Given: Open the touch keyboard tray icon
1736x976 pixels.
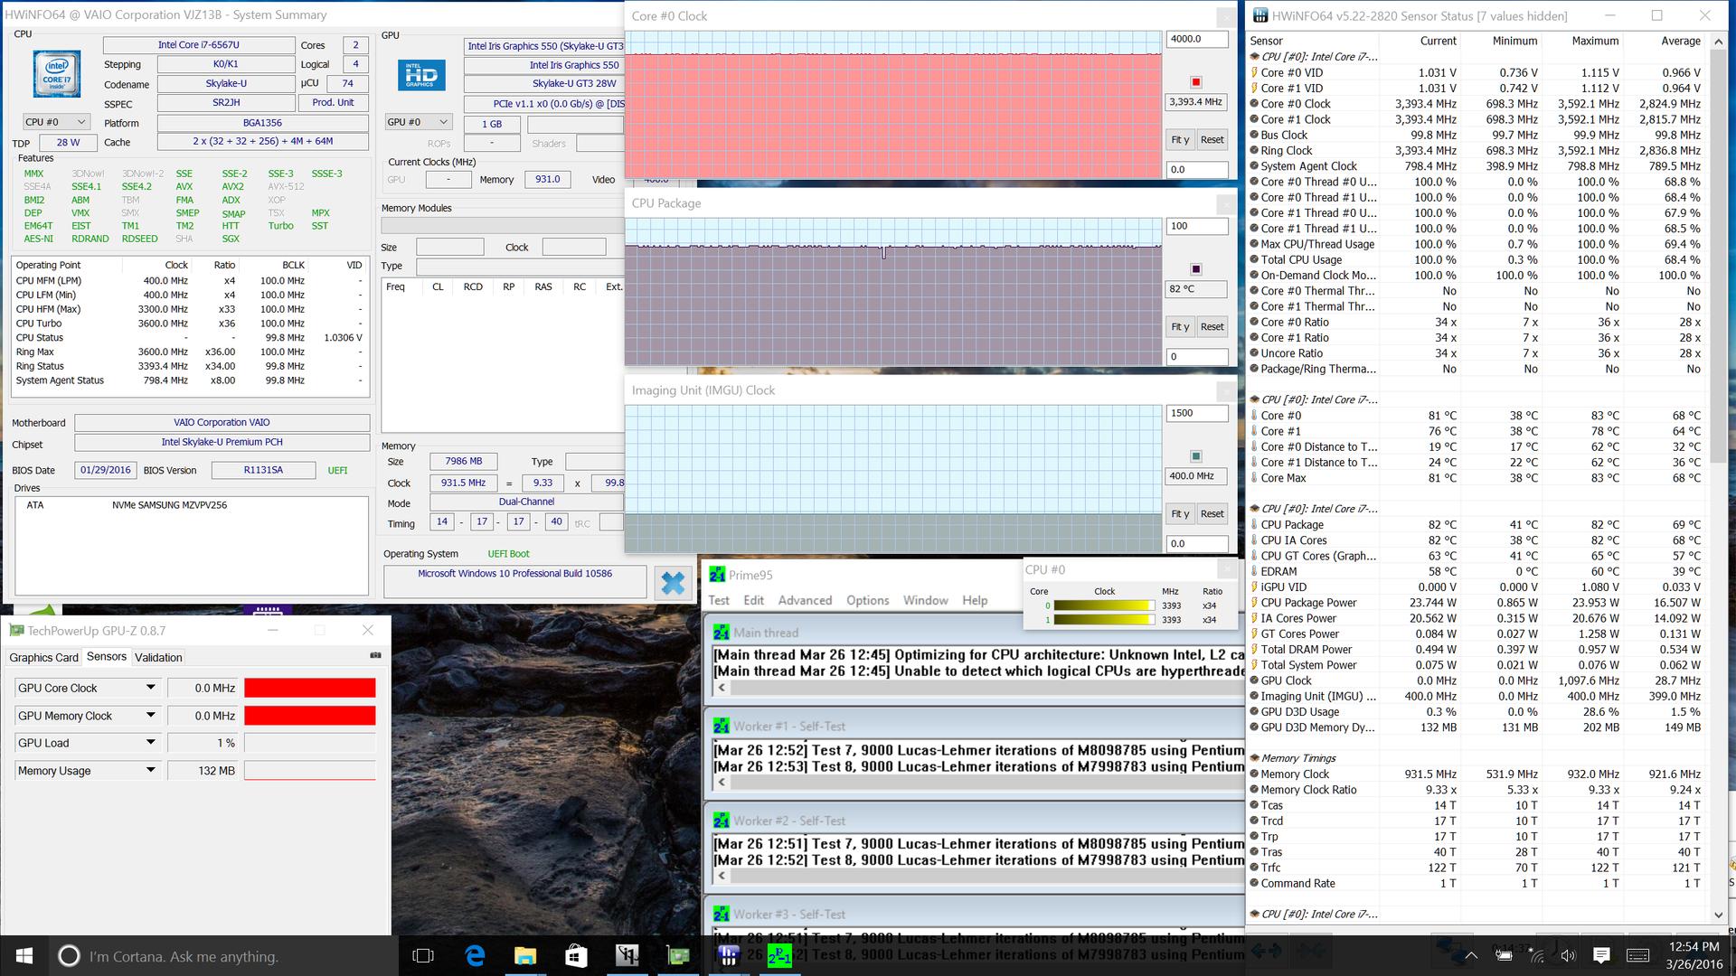Looking at the screenshot, I should click(x=1637, y=955).
